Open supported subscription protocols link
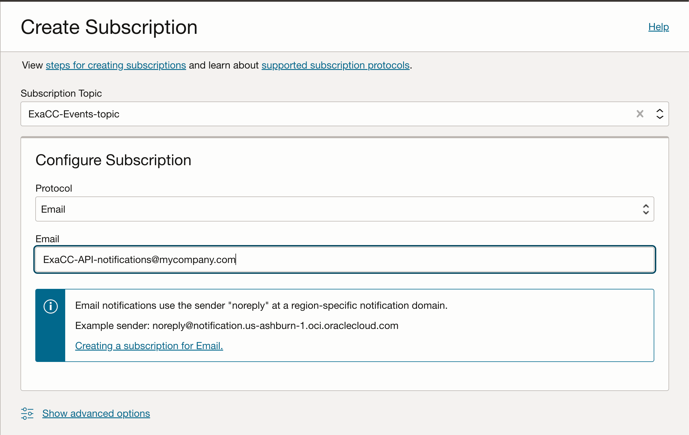Screen dimensions: 689x435 (335, 65)
